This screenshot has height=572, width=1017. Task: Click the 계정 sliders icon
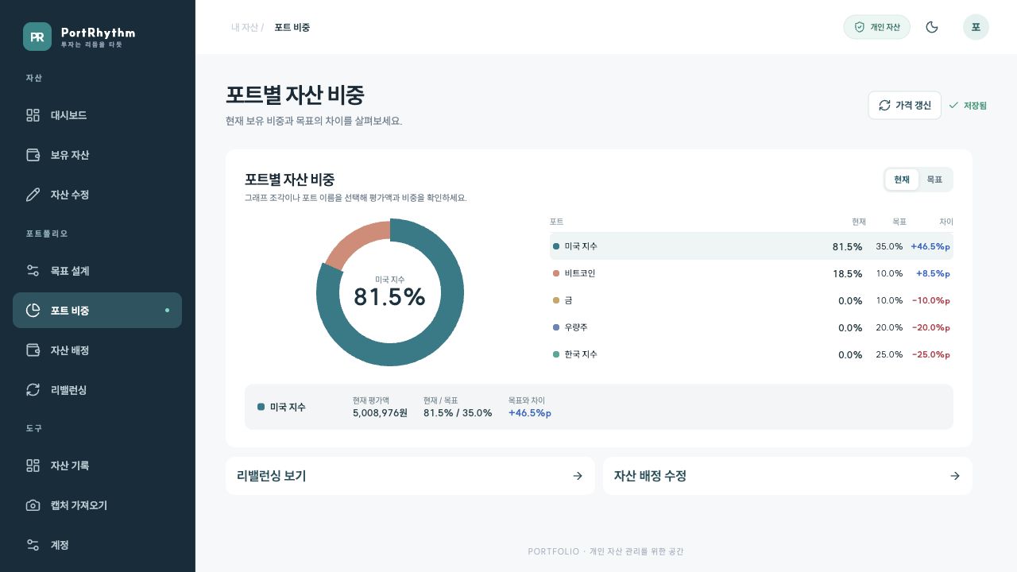tap(33, 545)
